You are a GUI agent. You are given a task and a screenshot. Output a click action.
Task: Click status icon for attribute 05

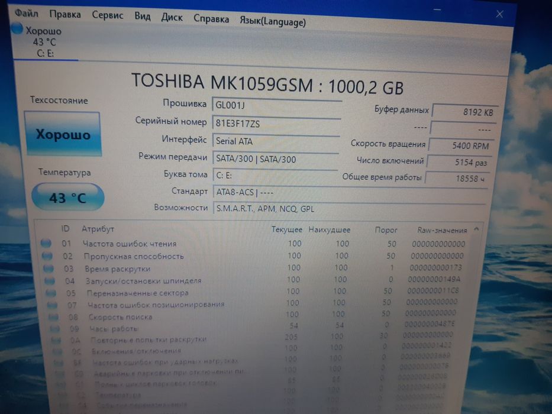[x=51, y=293]
